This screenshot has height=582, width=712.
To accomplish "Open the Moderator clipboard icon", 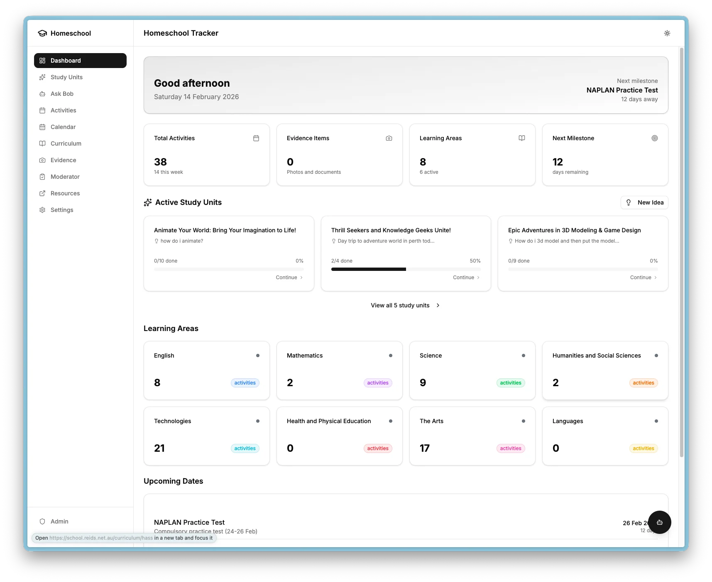I will [43, 177].
